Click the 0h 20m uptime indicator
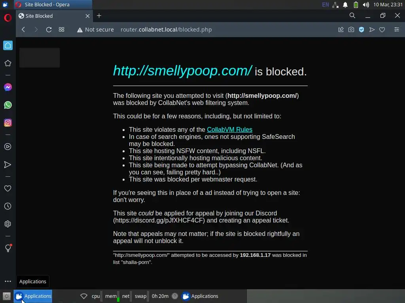Screen dimensions: 405x303 click(x=160, y=296)
